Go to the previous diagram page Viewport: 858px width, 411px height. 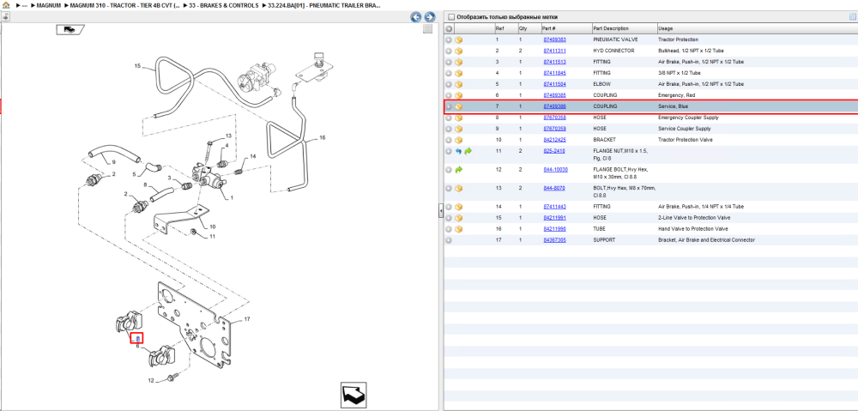pos(416,17)
